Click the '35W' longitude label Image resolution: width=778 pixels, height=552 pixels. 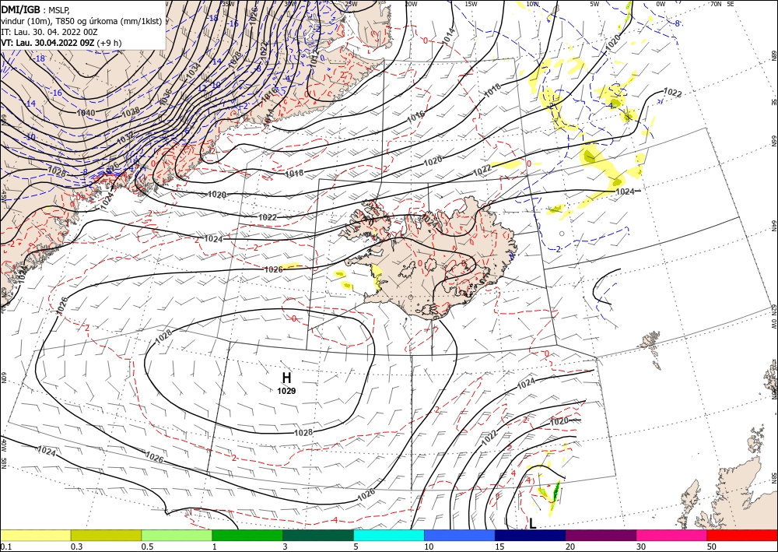228,4
